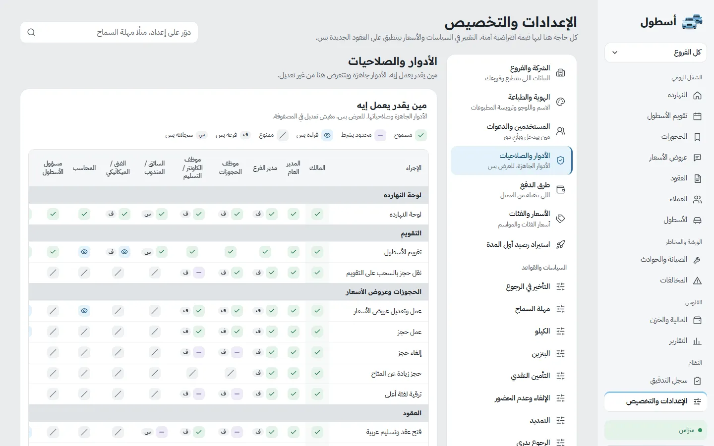
Task: Open the الكيلو policy settings
Action: [511, 332]
